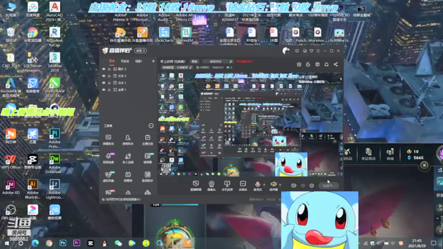This screenshot has height=249, width=443.
Task: Open the taskbar clock showing 21:45
Action: pos(417,243)
